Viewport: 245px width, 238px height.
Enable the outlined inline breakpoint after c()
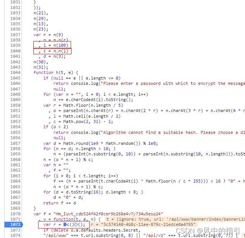click(x=76, y=224)
